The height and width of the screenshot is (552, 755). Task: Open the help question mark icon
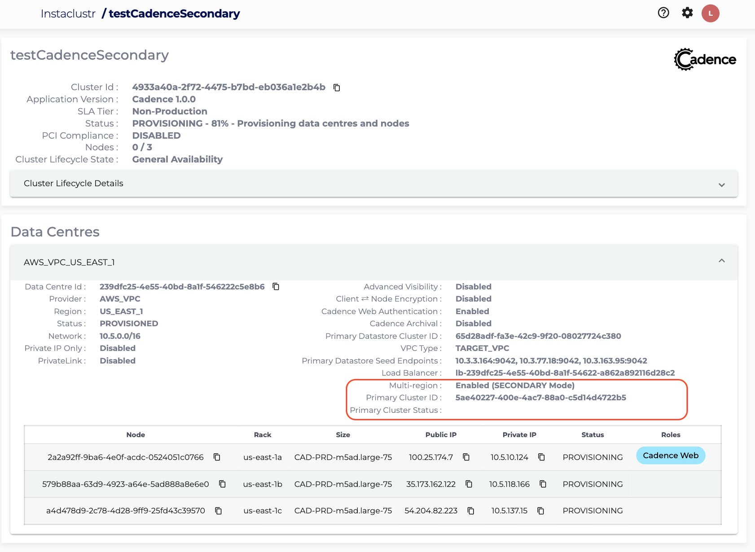(x=663, y=13)
